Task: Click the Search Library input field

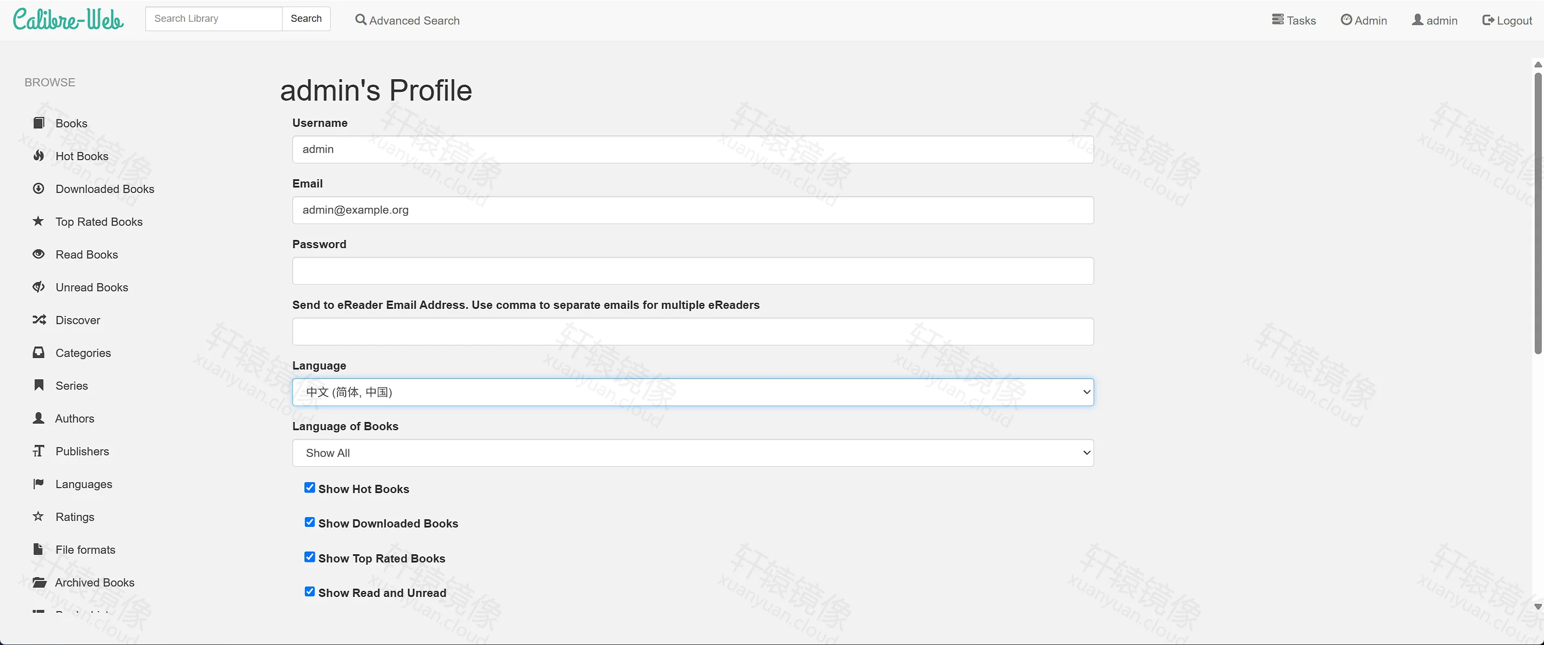Action: tap(214, 19)
